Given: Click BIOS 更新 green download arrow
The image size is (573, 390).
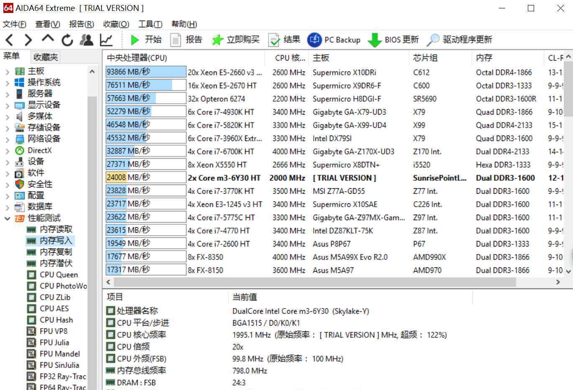Looking at the screenshot, I should (x=374, y=40).
